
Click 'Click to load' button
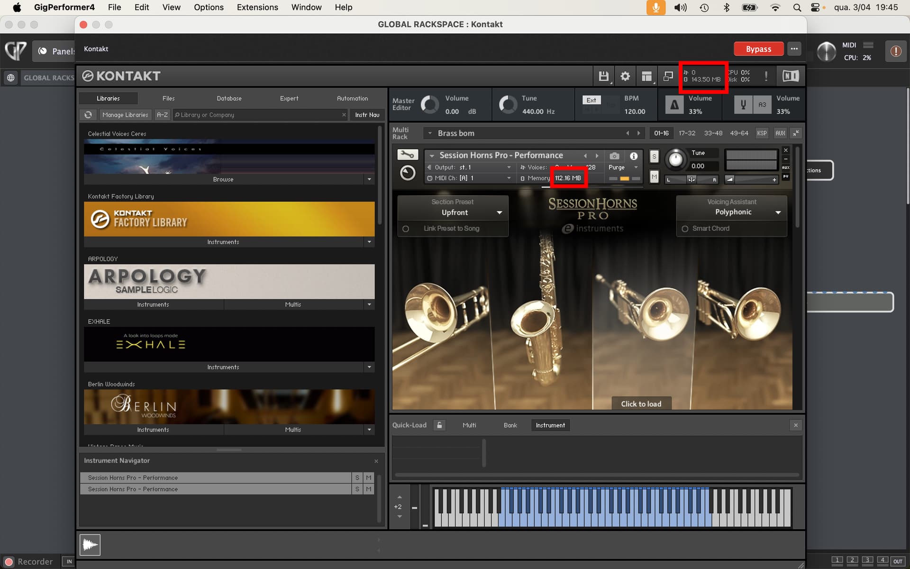(641, 404)
